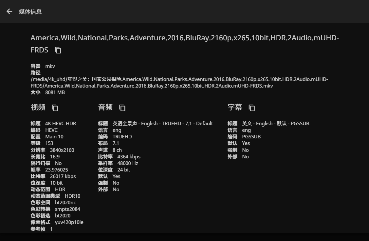Screen dimensions: 369x241
Task: Copy the 视频 section info
Action: 55,108
